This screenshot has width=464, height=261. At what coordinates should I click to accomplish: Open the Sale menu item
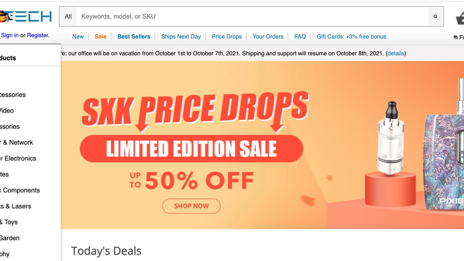click(x=101, y=36)
